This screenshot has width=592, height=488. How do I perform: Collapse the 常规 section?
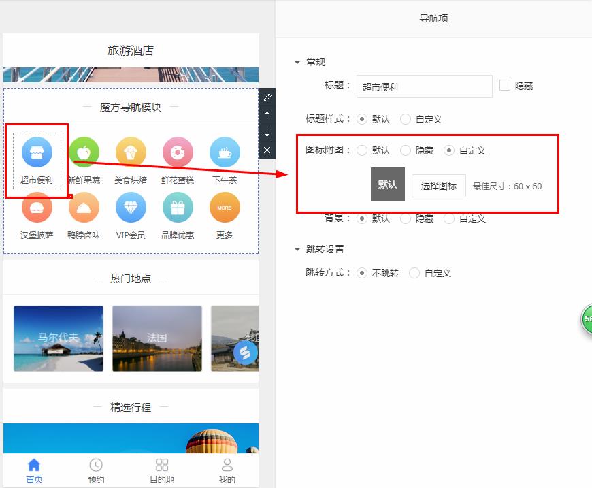coord(297,62)
